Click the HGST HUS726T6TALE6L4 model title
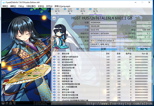Screen dimensions: 154x106 [x=102, y=18]
